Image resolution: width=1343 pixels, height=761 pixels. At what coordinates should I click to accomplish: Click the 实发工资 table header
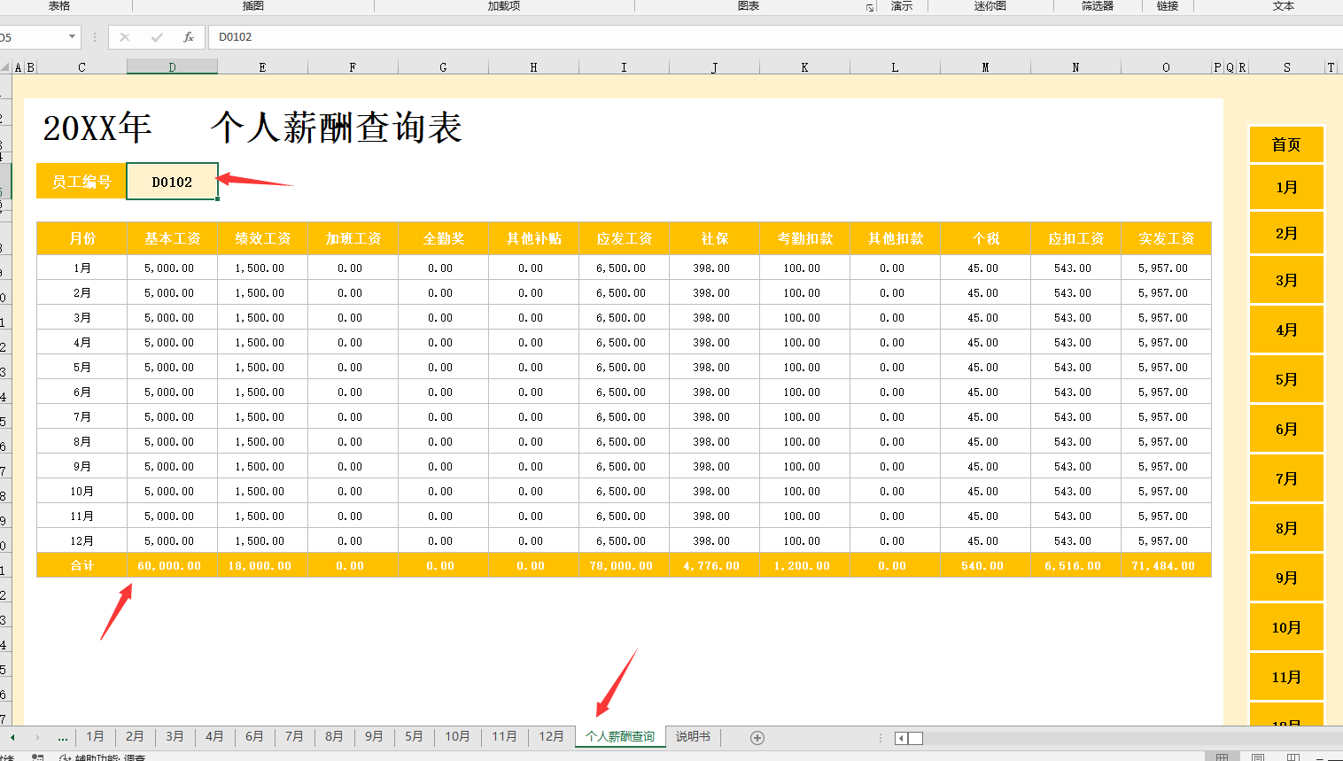(x=1167, y=238)
